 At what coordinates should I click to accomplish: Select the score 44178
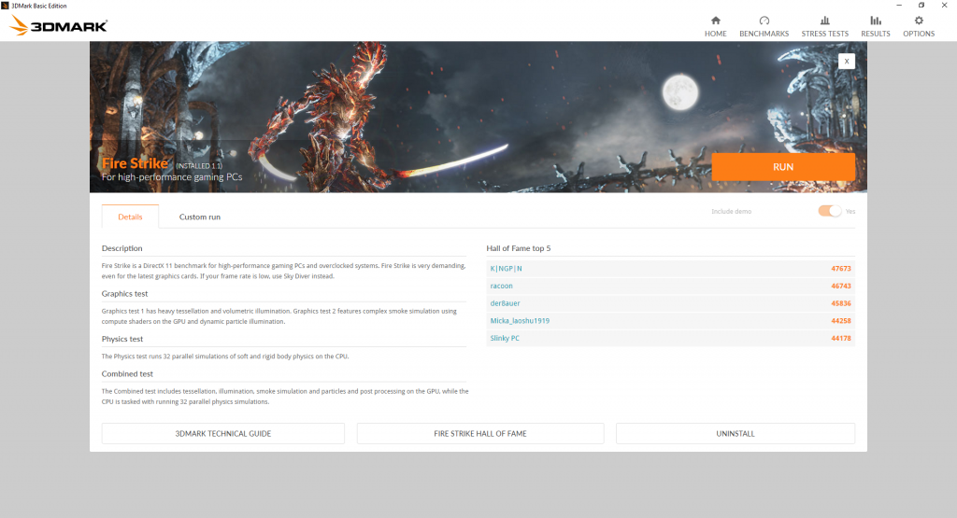coord(840,338)
